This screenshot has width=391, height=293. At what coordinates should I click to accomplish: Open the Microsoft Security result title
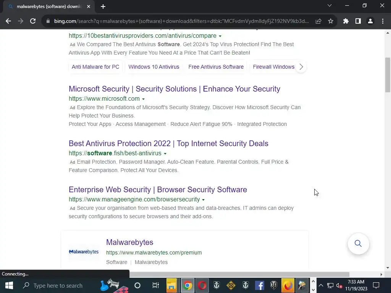pos(174,89)
